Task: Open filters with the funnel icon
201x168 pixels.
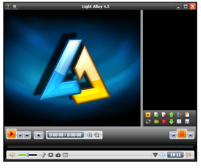Action: [x=155, y=155]
